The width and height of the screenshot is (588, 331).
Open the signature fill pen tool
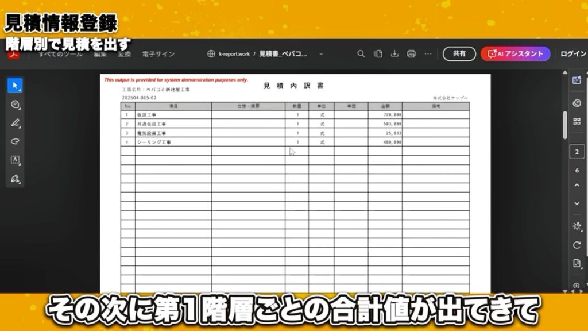click(15, 179)
